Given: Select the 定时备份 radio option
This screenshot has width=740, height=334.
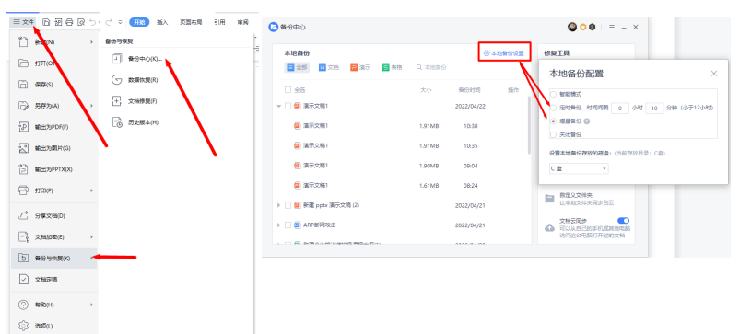Looking at the screenshot, I should [553, 108].
